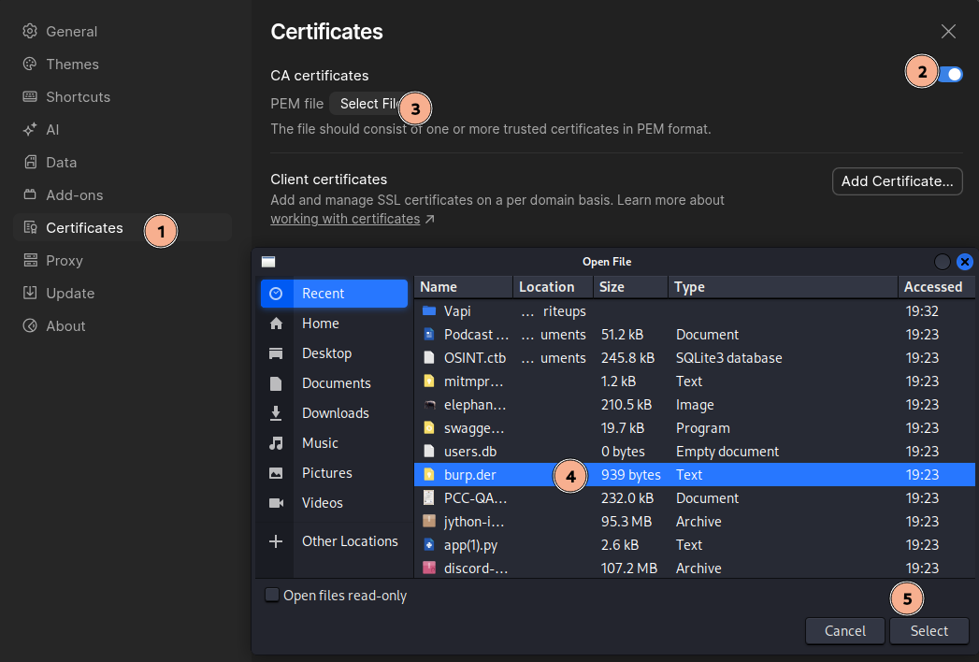
Task: Select the Podcast … document file
Action: point(695,334)
